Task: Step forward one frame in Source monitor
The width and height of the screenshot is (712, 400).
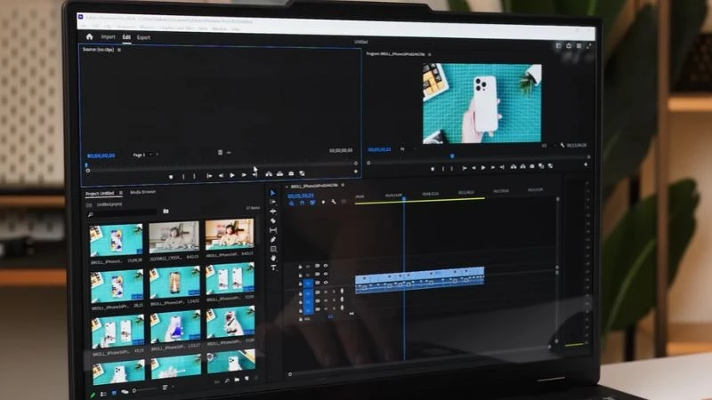Action: (244, 175)
